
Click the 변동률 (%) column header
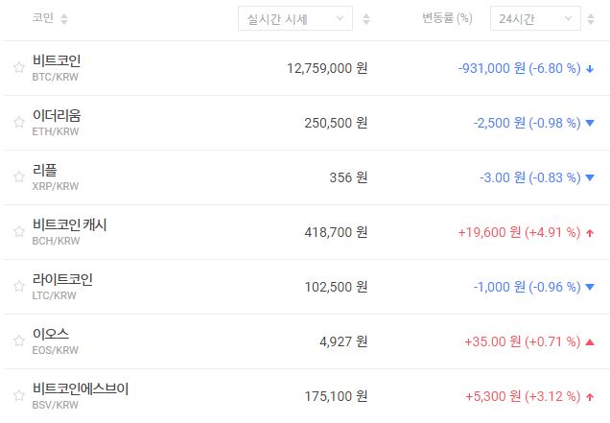pyautogui.click(x=447, y=19)
